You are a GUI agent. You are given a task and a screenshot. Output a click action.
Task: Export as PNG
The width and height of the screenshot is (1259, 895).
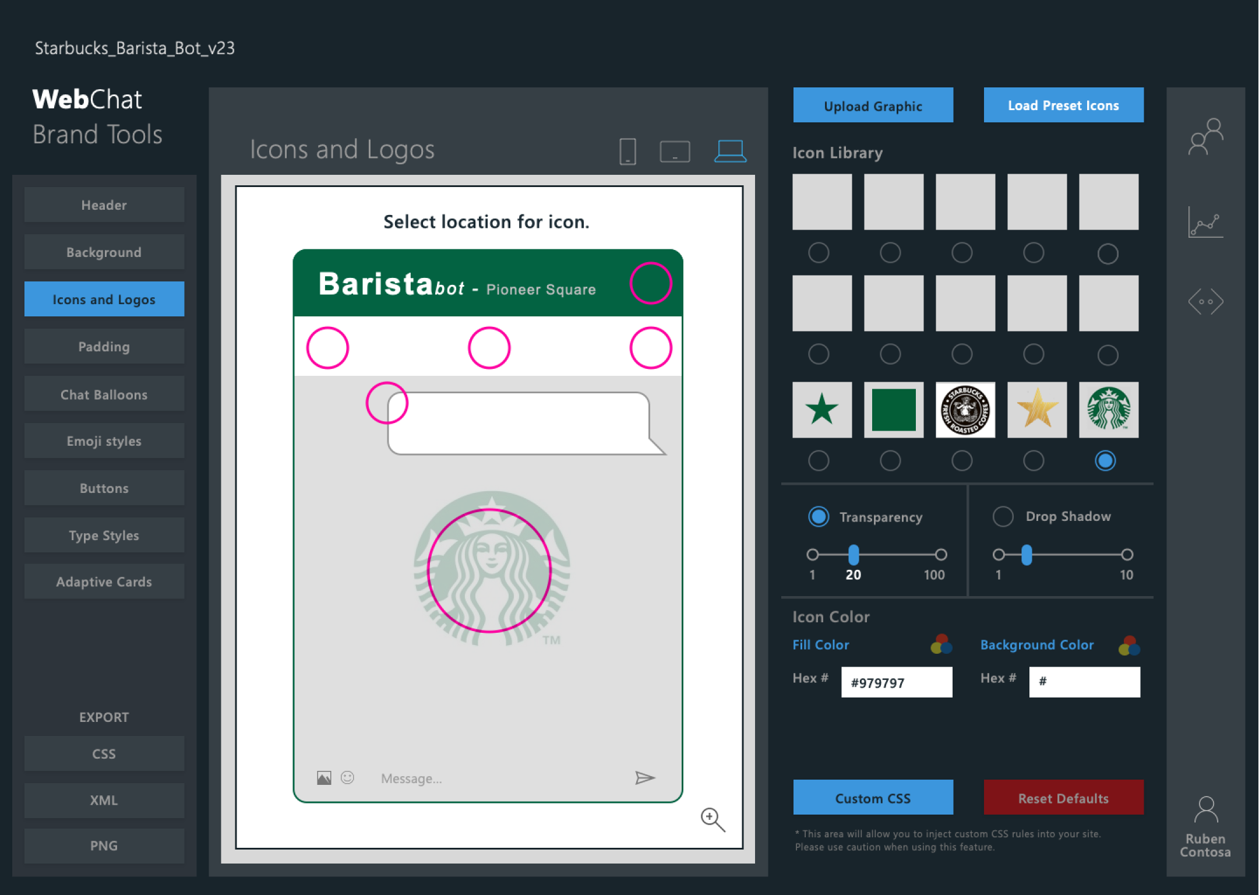[104, 846]
